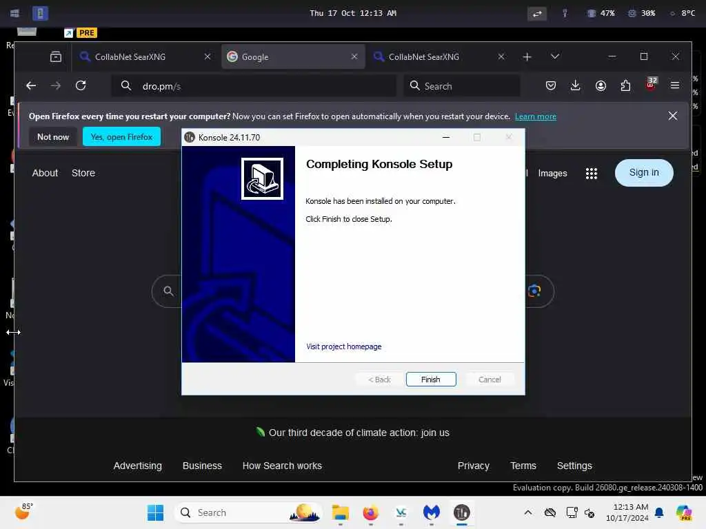
Task: Open Google Privacy link
Action: (473, 466)
